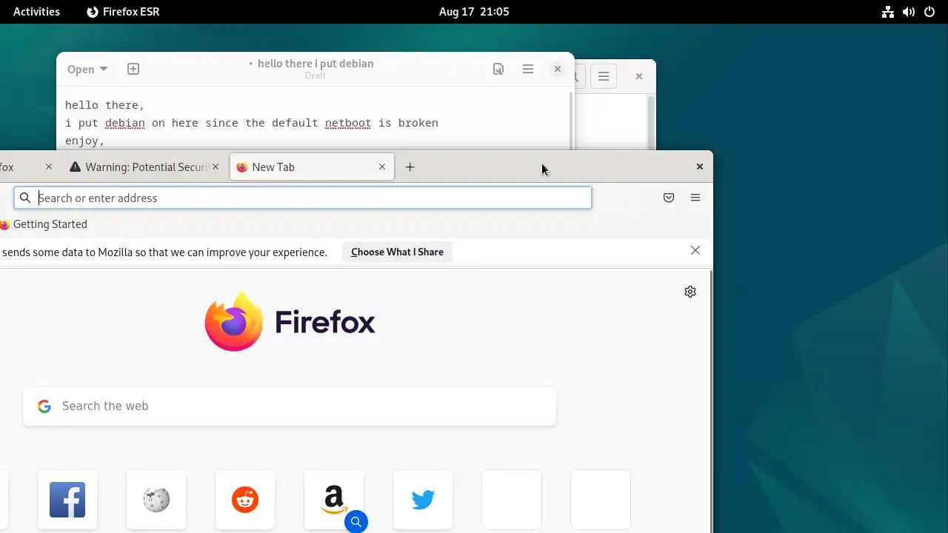Click the empty sixth shortcut tile

[x=512, y=500]
